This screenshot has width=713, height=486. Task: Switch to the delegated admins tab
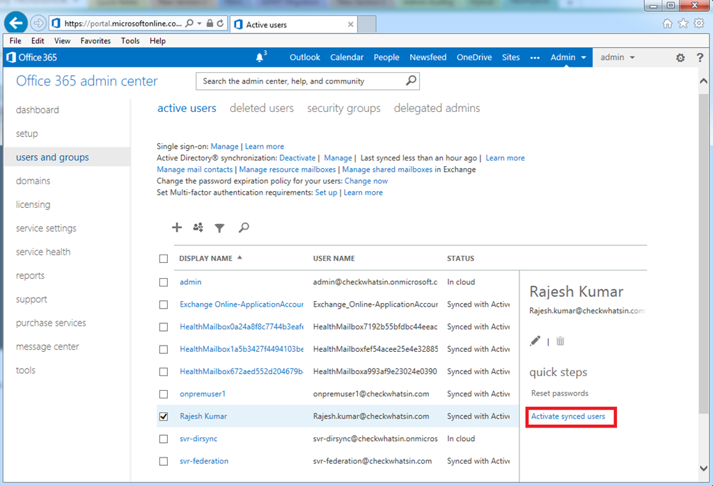tap(437, 108)
